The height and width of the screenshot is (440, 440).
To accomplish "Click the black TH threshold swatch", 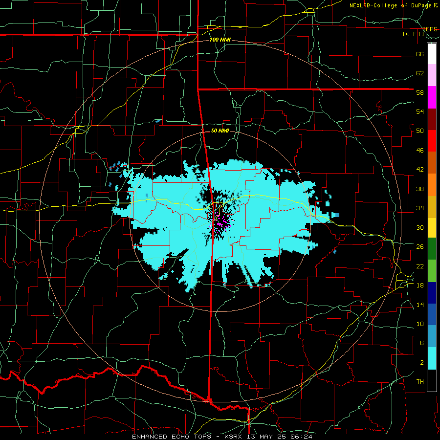I will 432,380.
